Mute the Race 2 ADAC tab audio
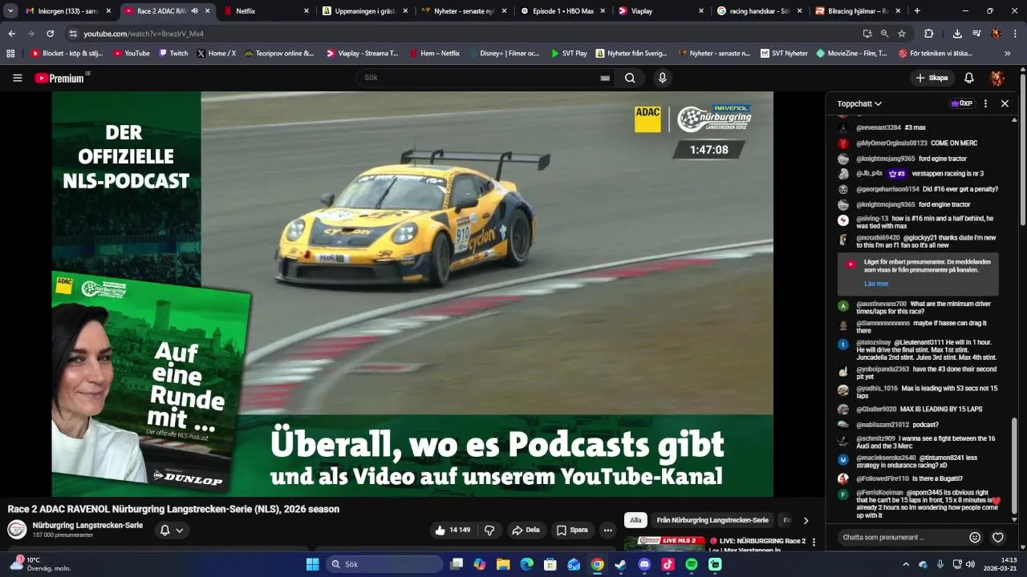Viewport: 1027px width, 577px height. pos(194,11)
